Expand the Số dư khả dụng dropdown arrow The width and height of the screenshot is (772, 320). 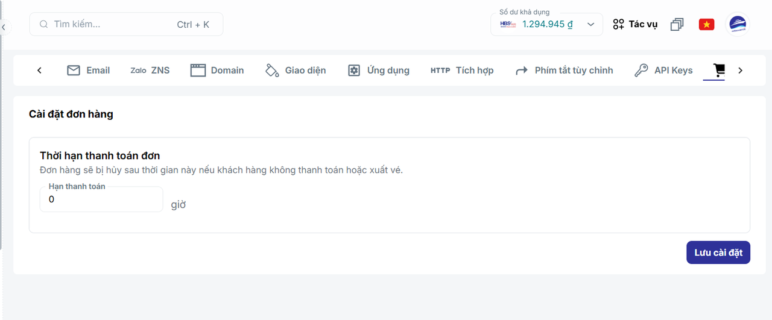point(590,25)
